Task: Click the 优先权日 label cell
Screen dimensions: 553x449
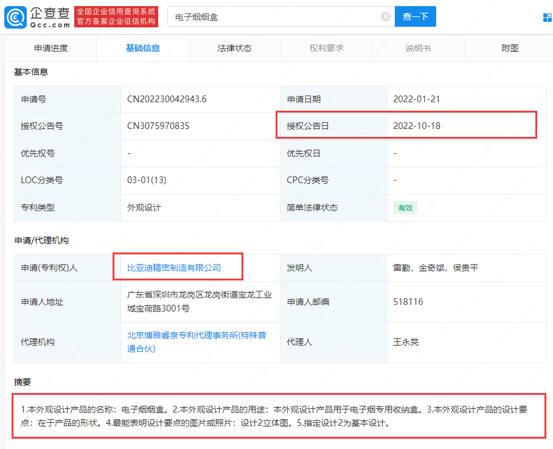Action: [333, 153]
